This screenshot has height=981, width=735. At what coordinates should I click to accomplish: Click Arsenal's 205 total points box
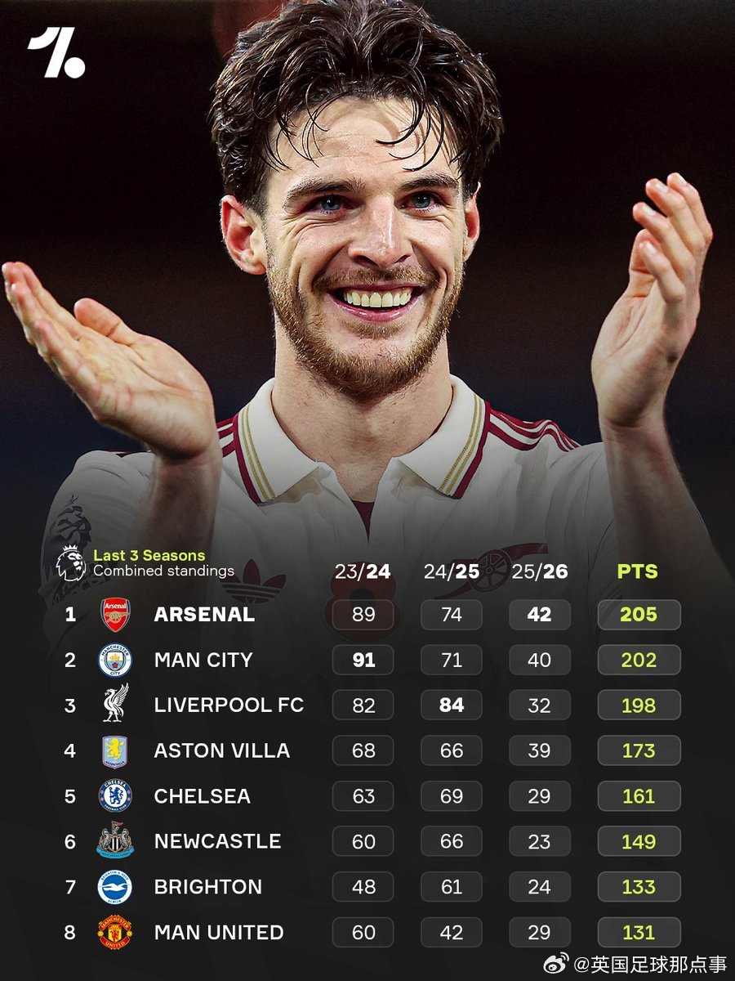pyautogui.click(x=639, y=615)
